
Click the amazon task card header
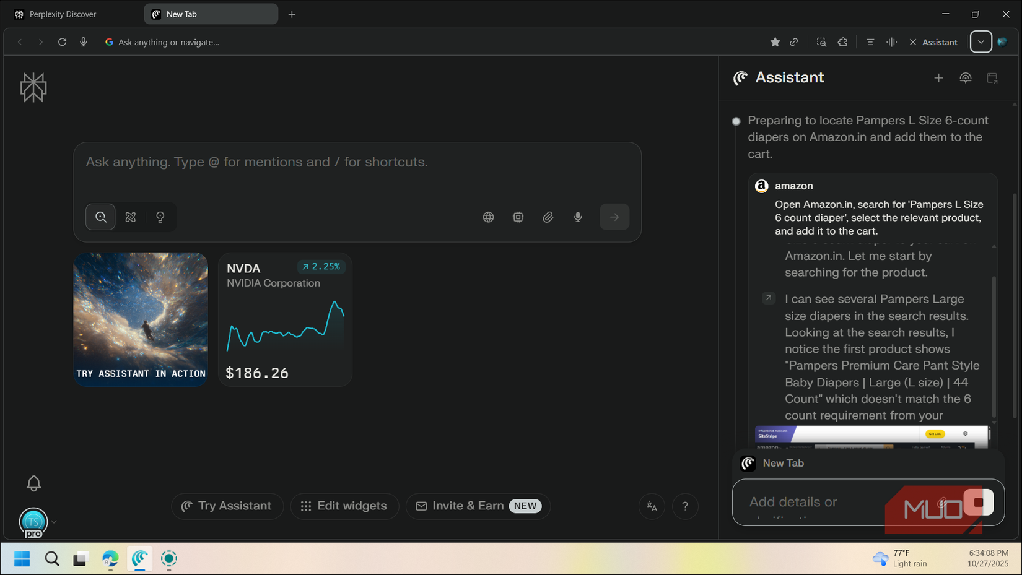click(x=872, y=186)
